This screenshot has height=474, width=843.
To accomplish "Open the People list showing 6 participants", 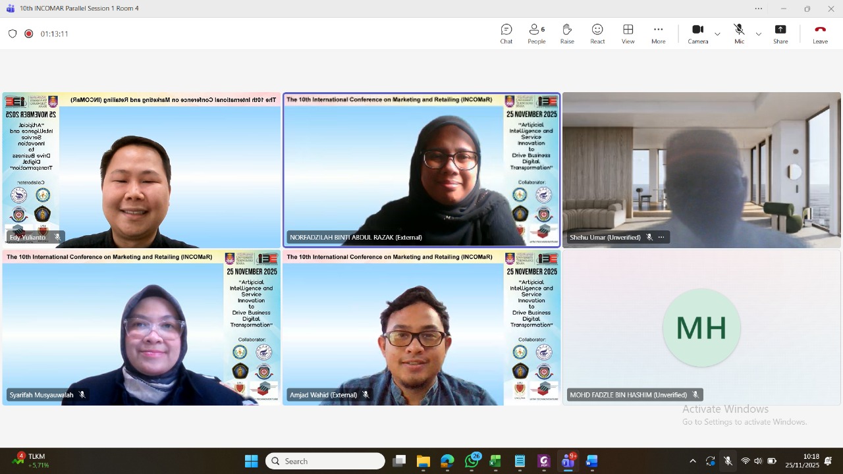I will pos(536,34).
